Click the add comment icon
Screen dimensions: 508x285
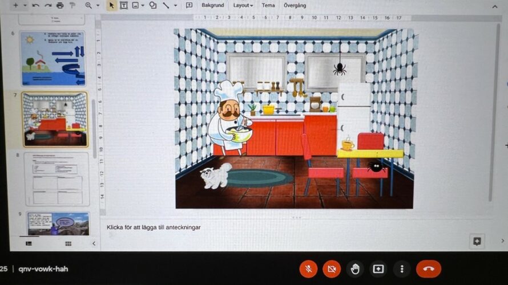point(189,5)
